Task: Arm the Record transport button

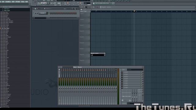Action: coord(48,3)
